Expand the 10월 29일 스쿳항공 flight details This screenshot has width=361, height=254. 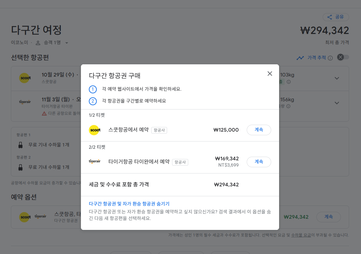point(337,79)
